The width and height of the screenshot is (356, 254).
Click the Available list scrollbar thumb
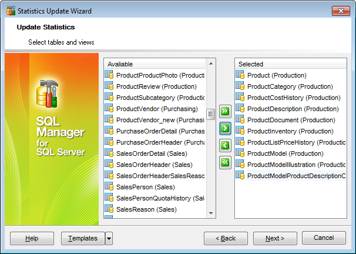point(210,114)
